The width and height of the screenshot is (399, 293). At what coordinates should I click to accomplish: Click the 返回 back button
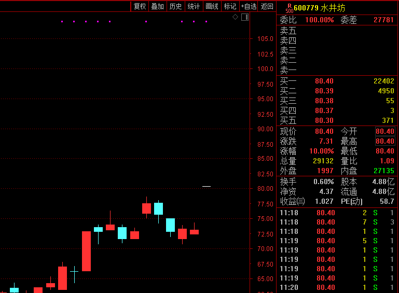click(x=267, y=6)
